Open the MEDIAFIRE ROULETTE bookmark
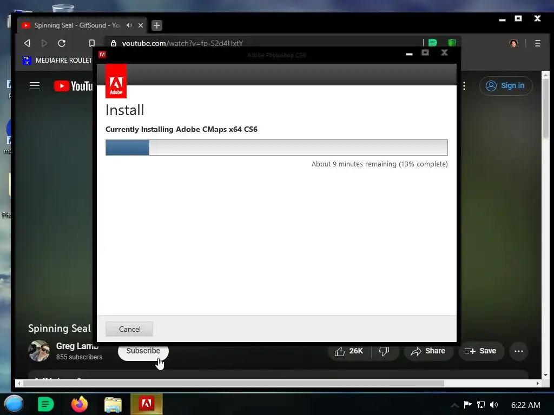Screen dimensions: 554x415 (x=57, y=61)
